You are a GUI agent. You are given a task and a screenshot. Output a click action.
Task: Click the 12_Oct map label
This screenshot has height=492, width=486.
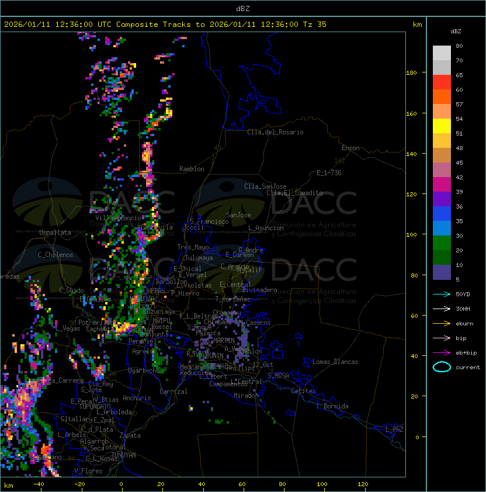pos(263,365)
